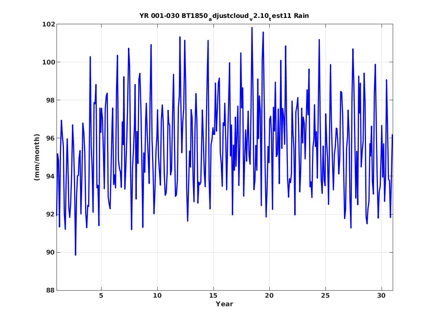
Task: Click the highest peak near year 18
Action: click(252, 28)
